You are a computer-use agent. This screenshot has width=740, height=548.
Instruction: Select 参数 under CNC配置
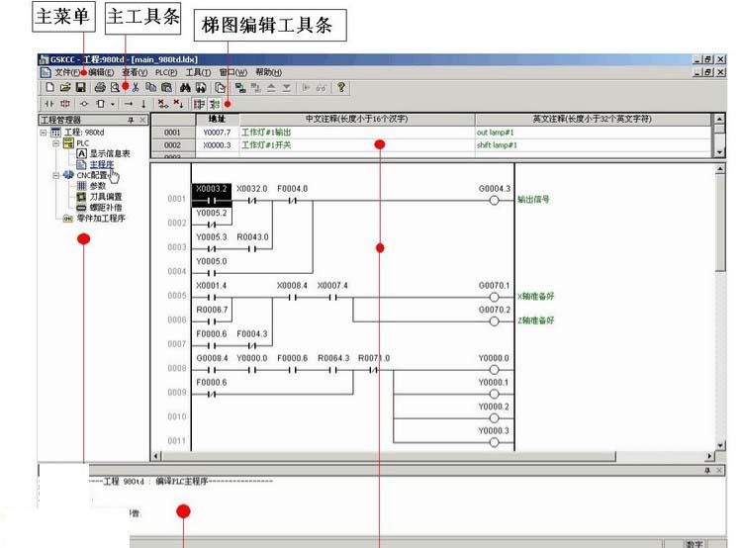(x=98, y=186)
